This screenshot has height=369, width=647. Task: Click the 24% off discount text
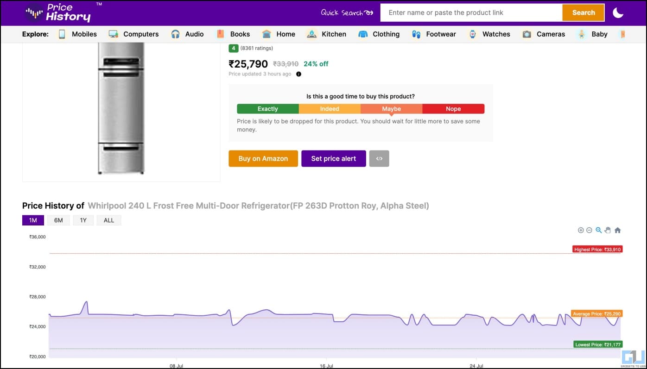point(316,64)
